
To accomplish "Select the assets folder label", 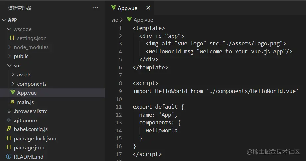I will click(x=24, y=75).
